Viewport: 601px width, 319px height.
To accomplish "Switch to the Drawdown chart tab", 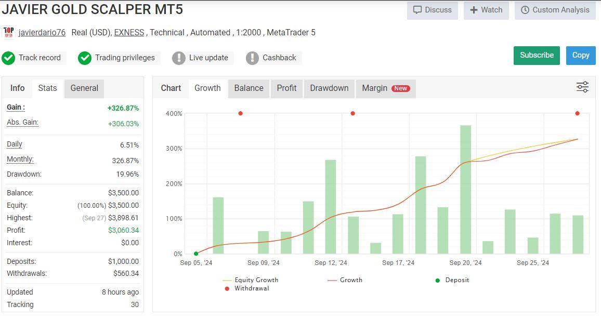I will point(329,88).
